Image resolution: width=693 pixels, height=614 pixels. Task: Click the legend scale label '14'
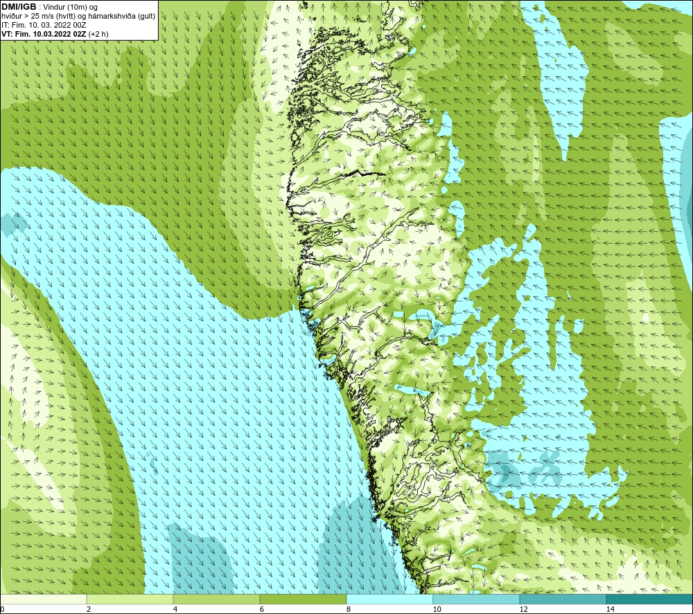(x=610, y=609)
